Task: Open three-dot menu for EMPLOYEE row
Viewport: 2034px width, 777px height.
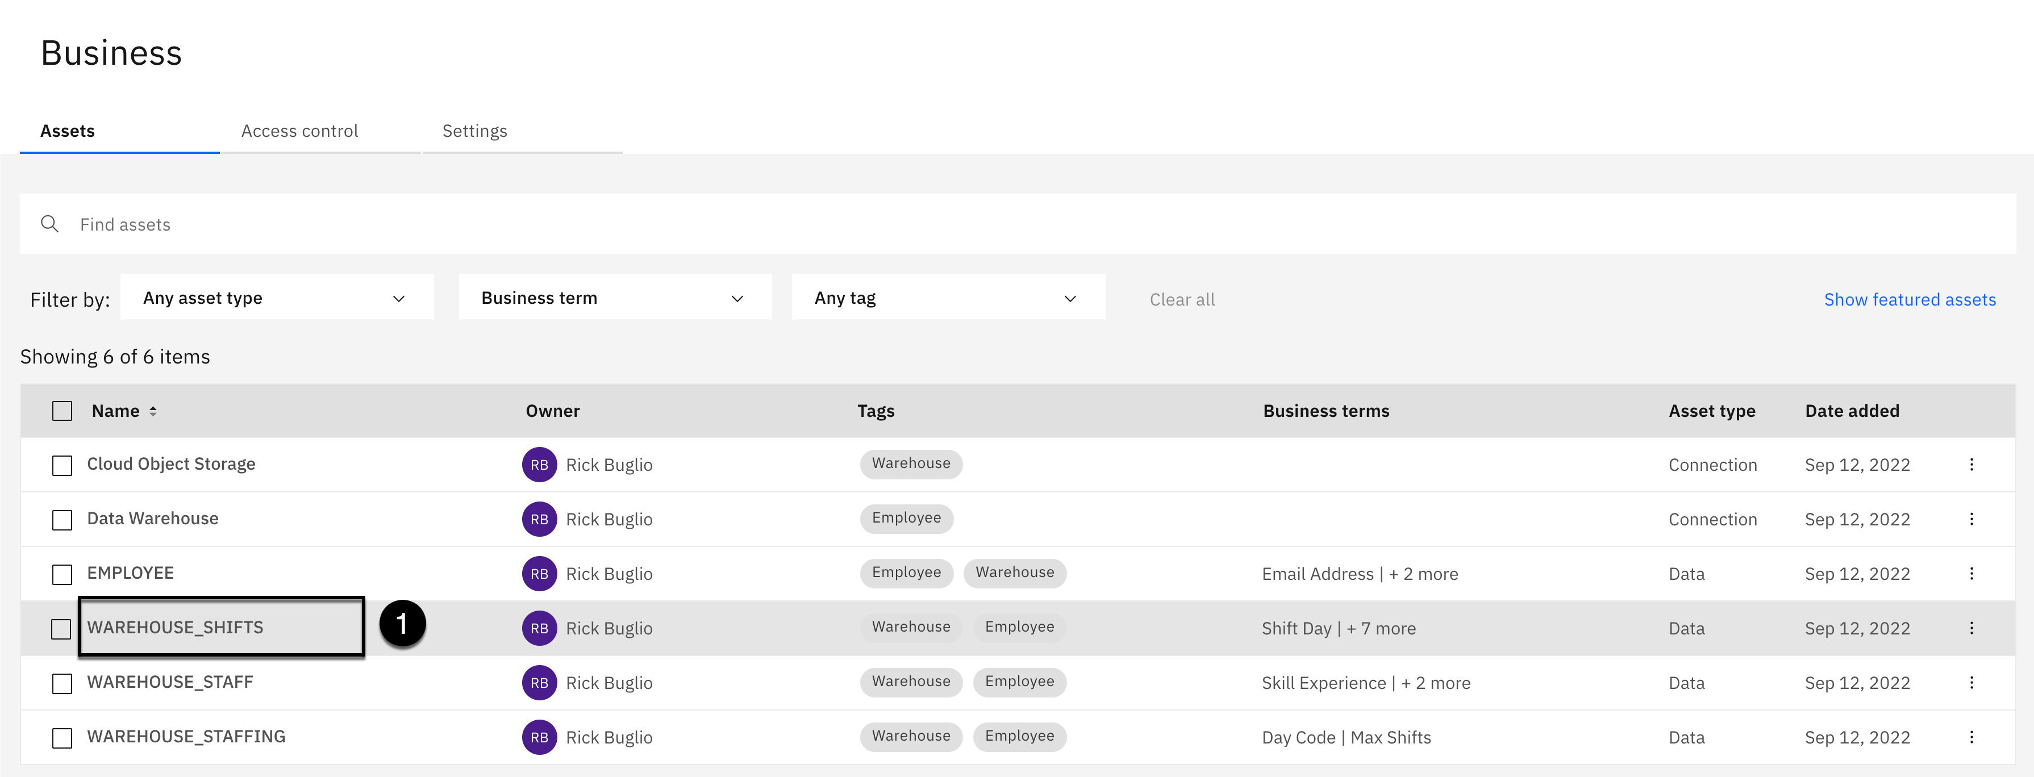Action: [1971, 573]
